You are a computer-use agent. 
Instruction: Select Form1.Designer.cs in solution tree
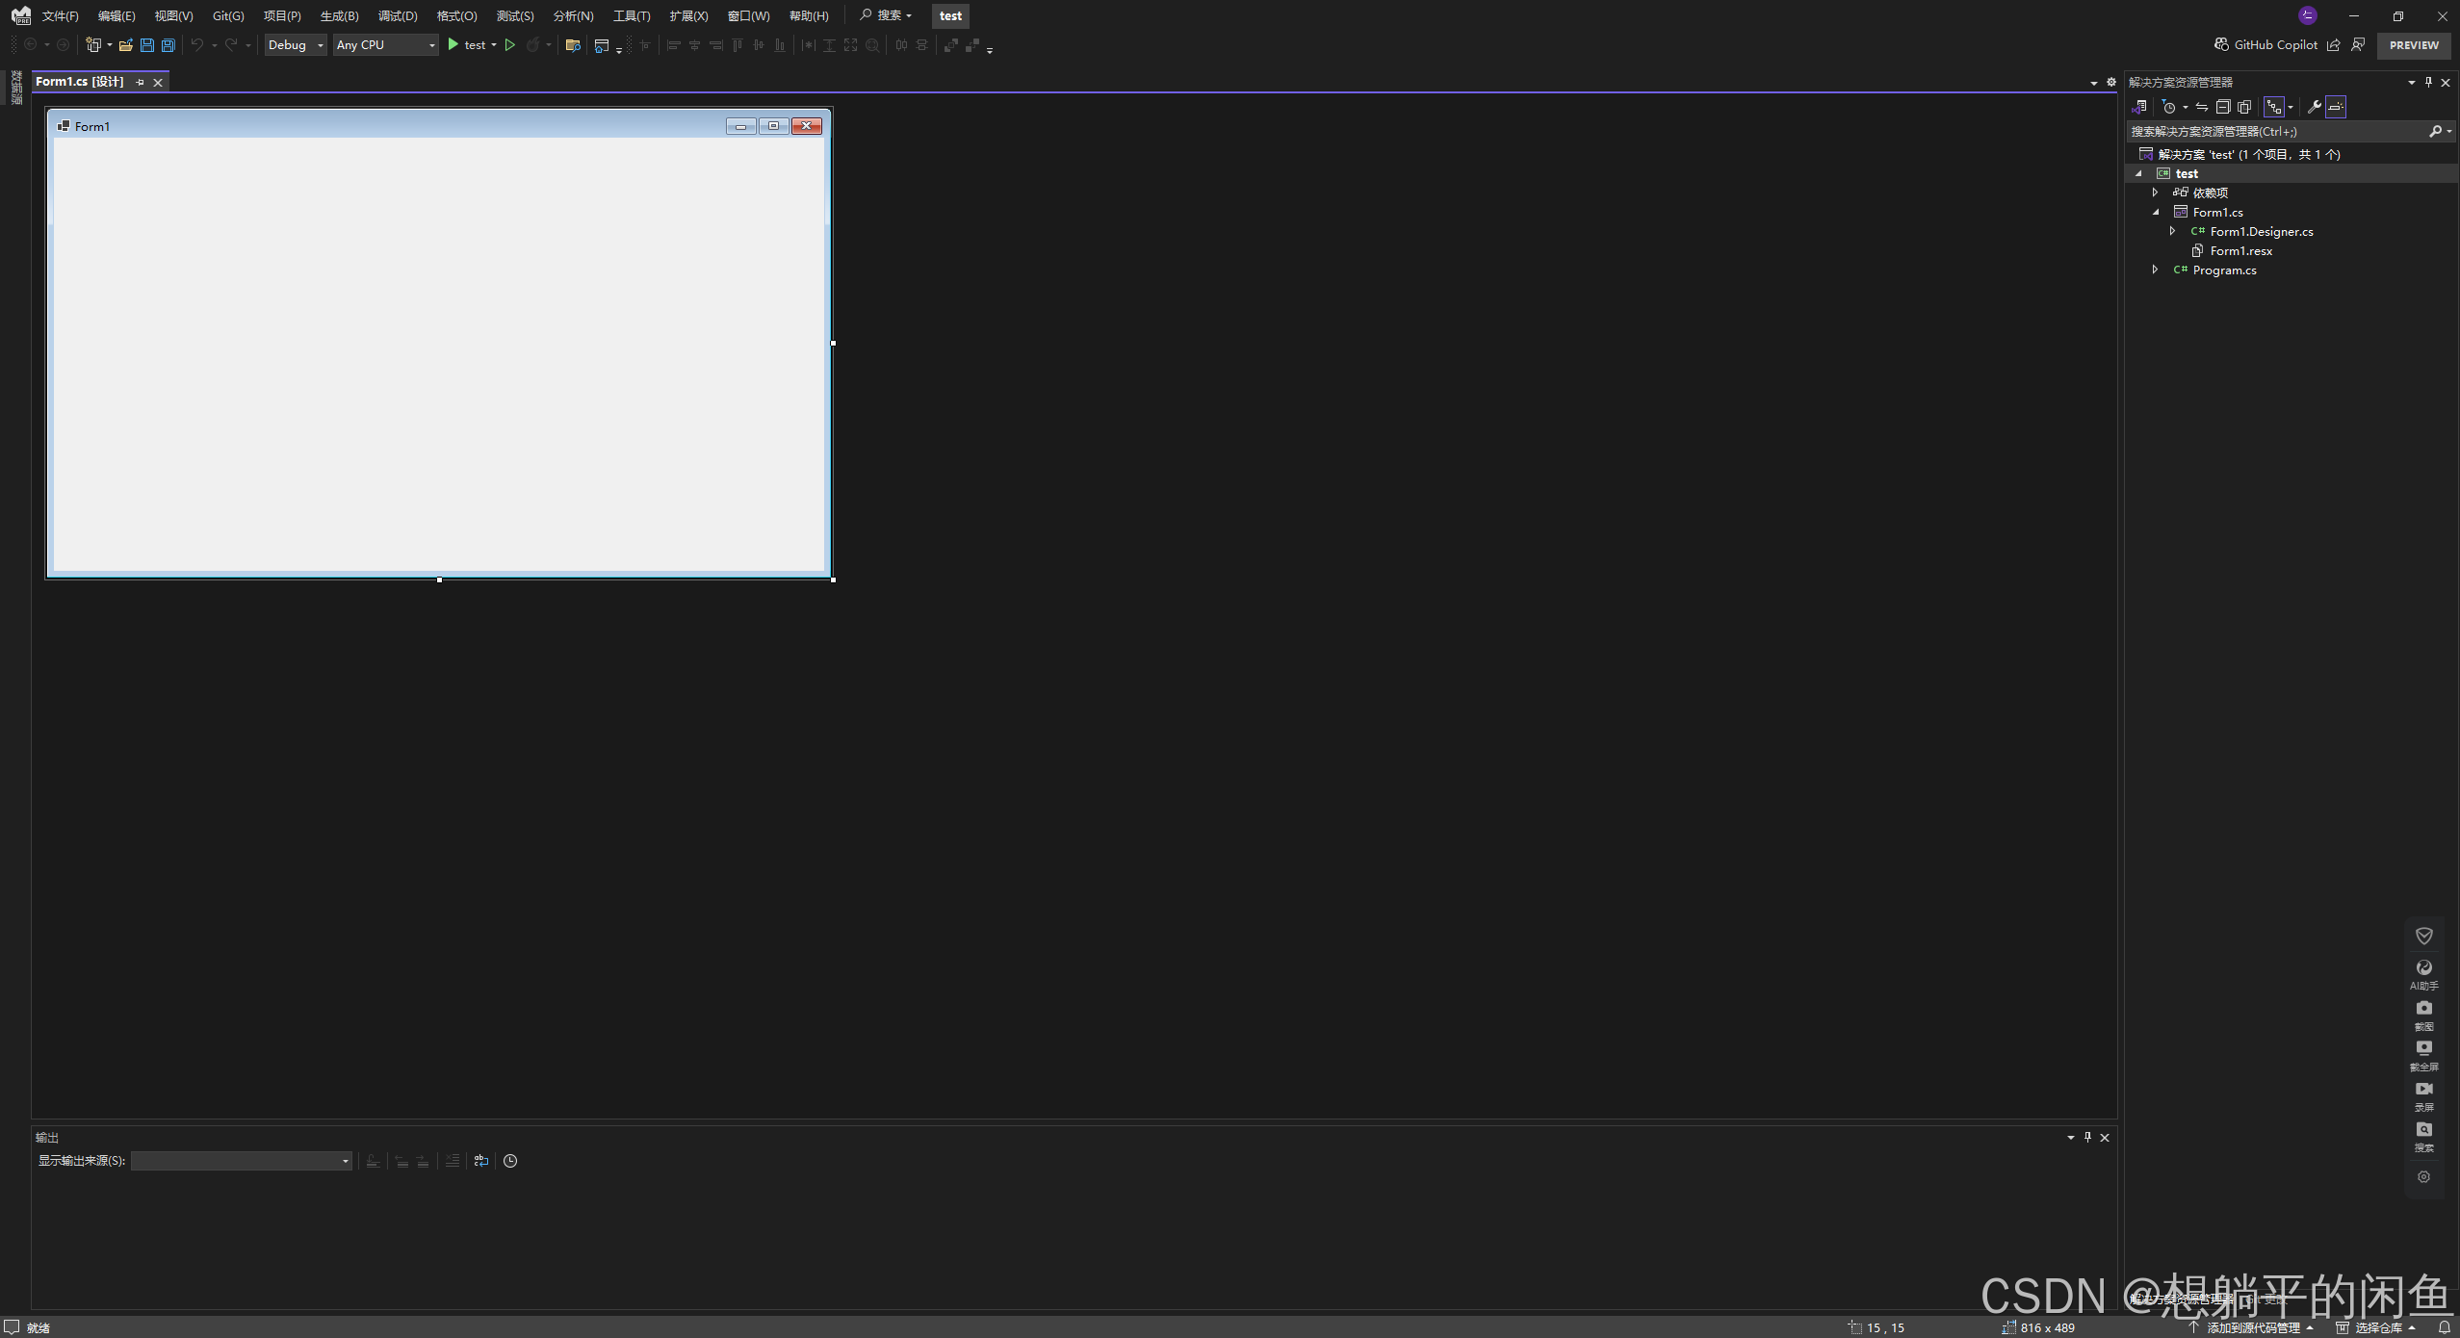[x=2261, y=232]
